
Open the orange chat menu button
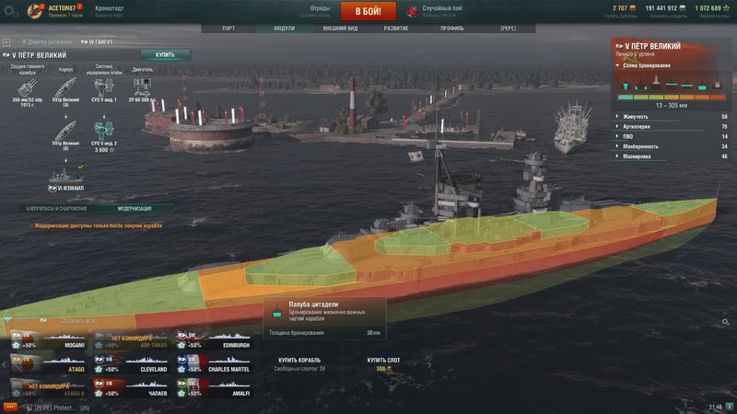[x=10, y=407]
